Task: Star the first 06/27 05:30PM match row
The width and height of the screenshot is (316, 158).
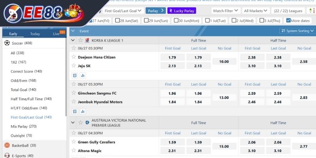Action: pos(74,48)
